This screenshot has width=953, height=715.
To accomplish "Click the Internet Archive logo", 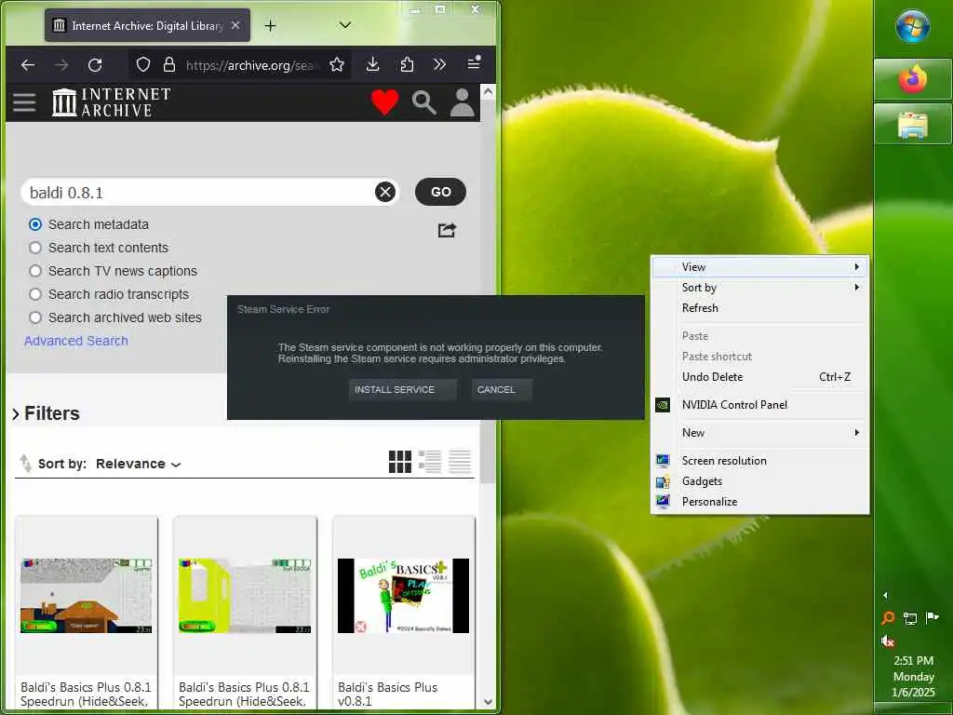I will coord(112,102).
